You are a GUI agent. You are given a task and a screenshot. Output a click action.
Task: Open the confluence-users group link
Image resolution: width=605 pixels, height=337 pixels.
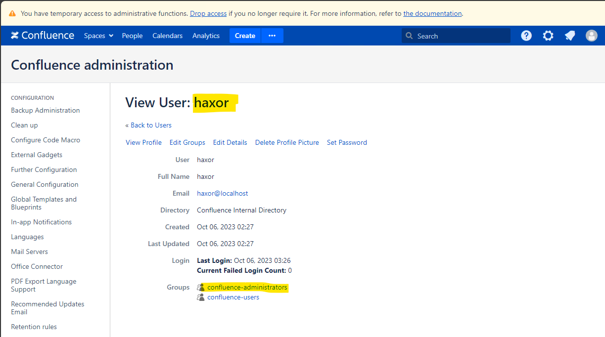233,297
